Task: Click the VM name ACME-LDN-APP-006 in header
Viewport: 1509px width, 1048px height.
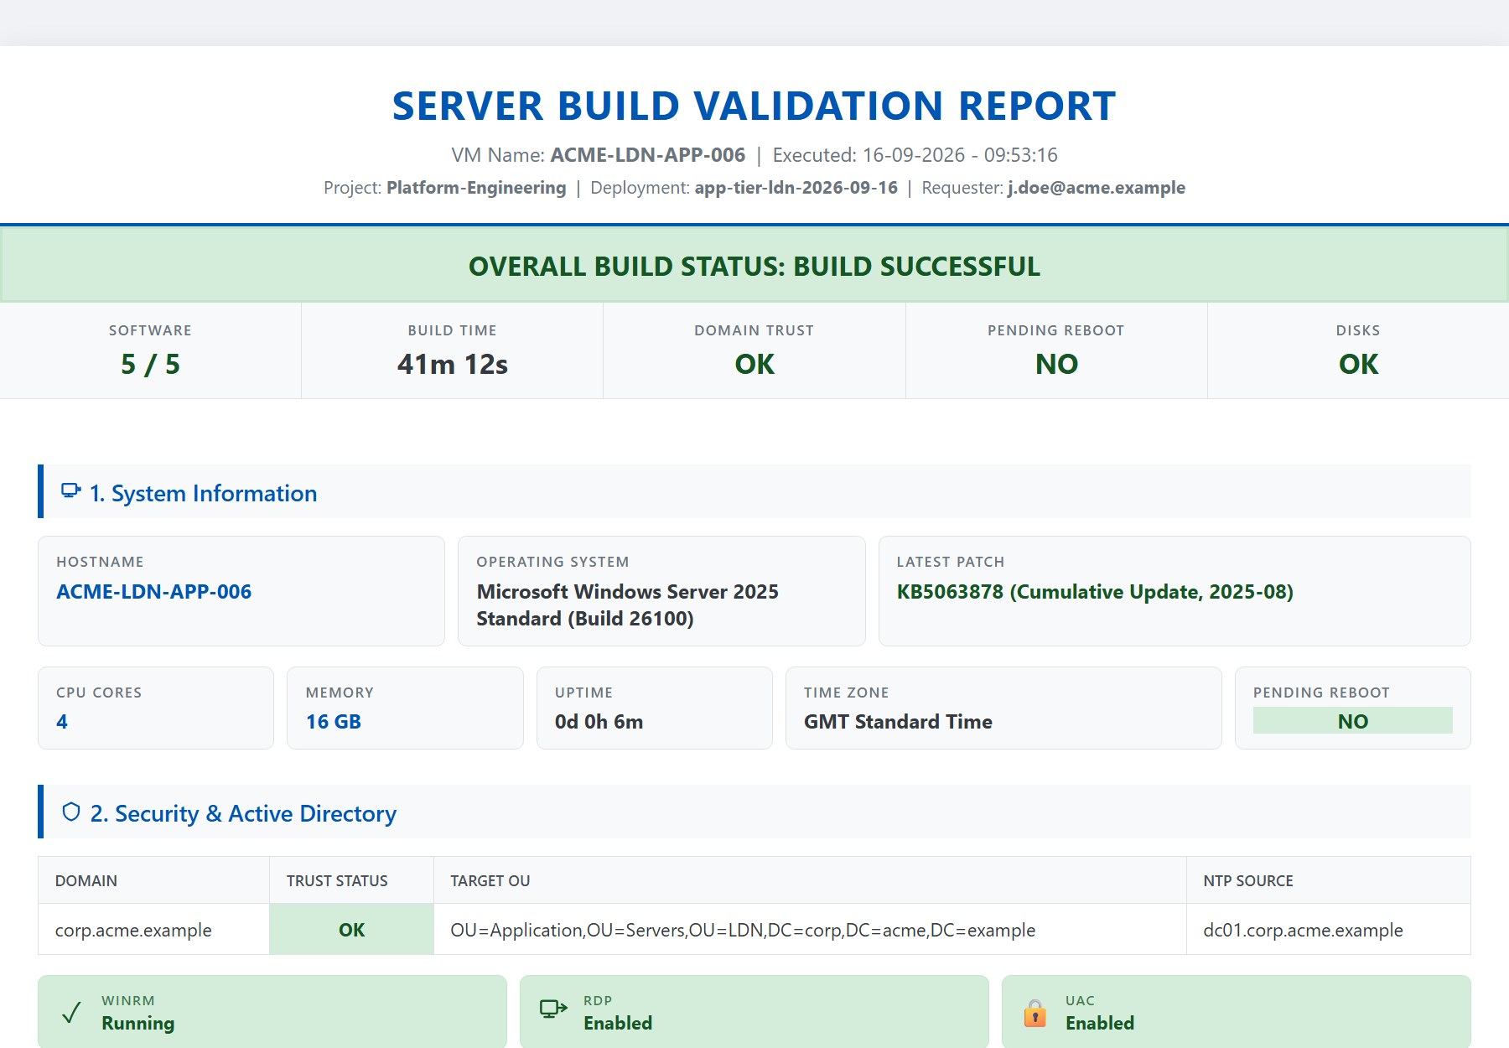Action: point(648,155)
